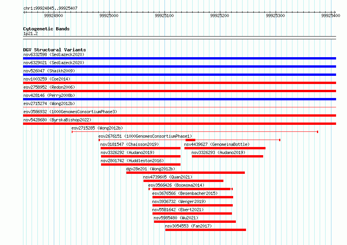Click the blue bar under nsv428146

179,99
